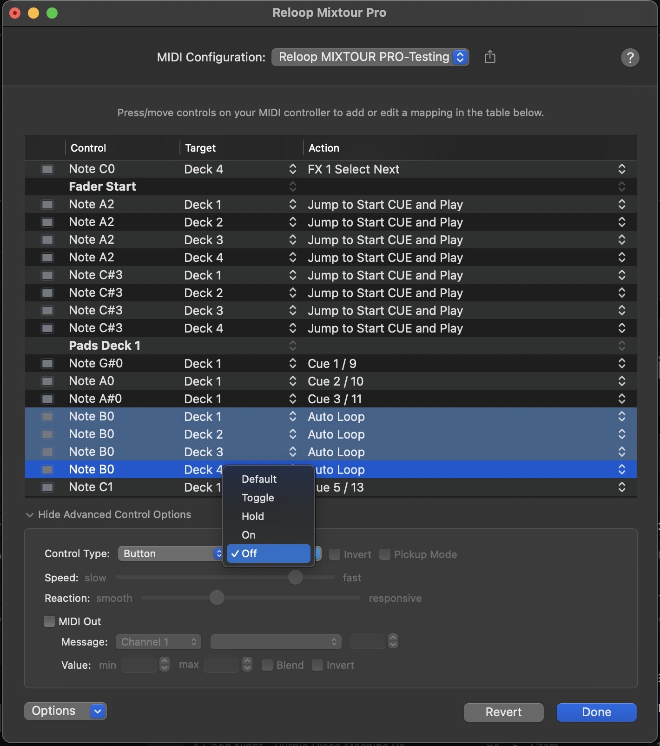Screen dimensions: 660x746
Task: Choose Hold in the button mode menu
Action: pos(253,516)
